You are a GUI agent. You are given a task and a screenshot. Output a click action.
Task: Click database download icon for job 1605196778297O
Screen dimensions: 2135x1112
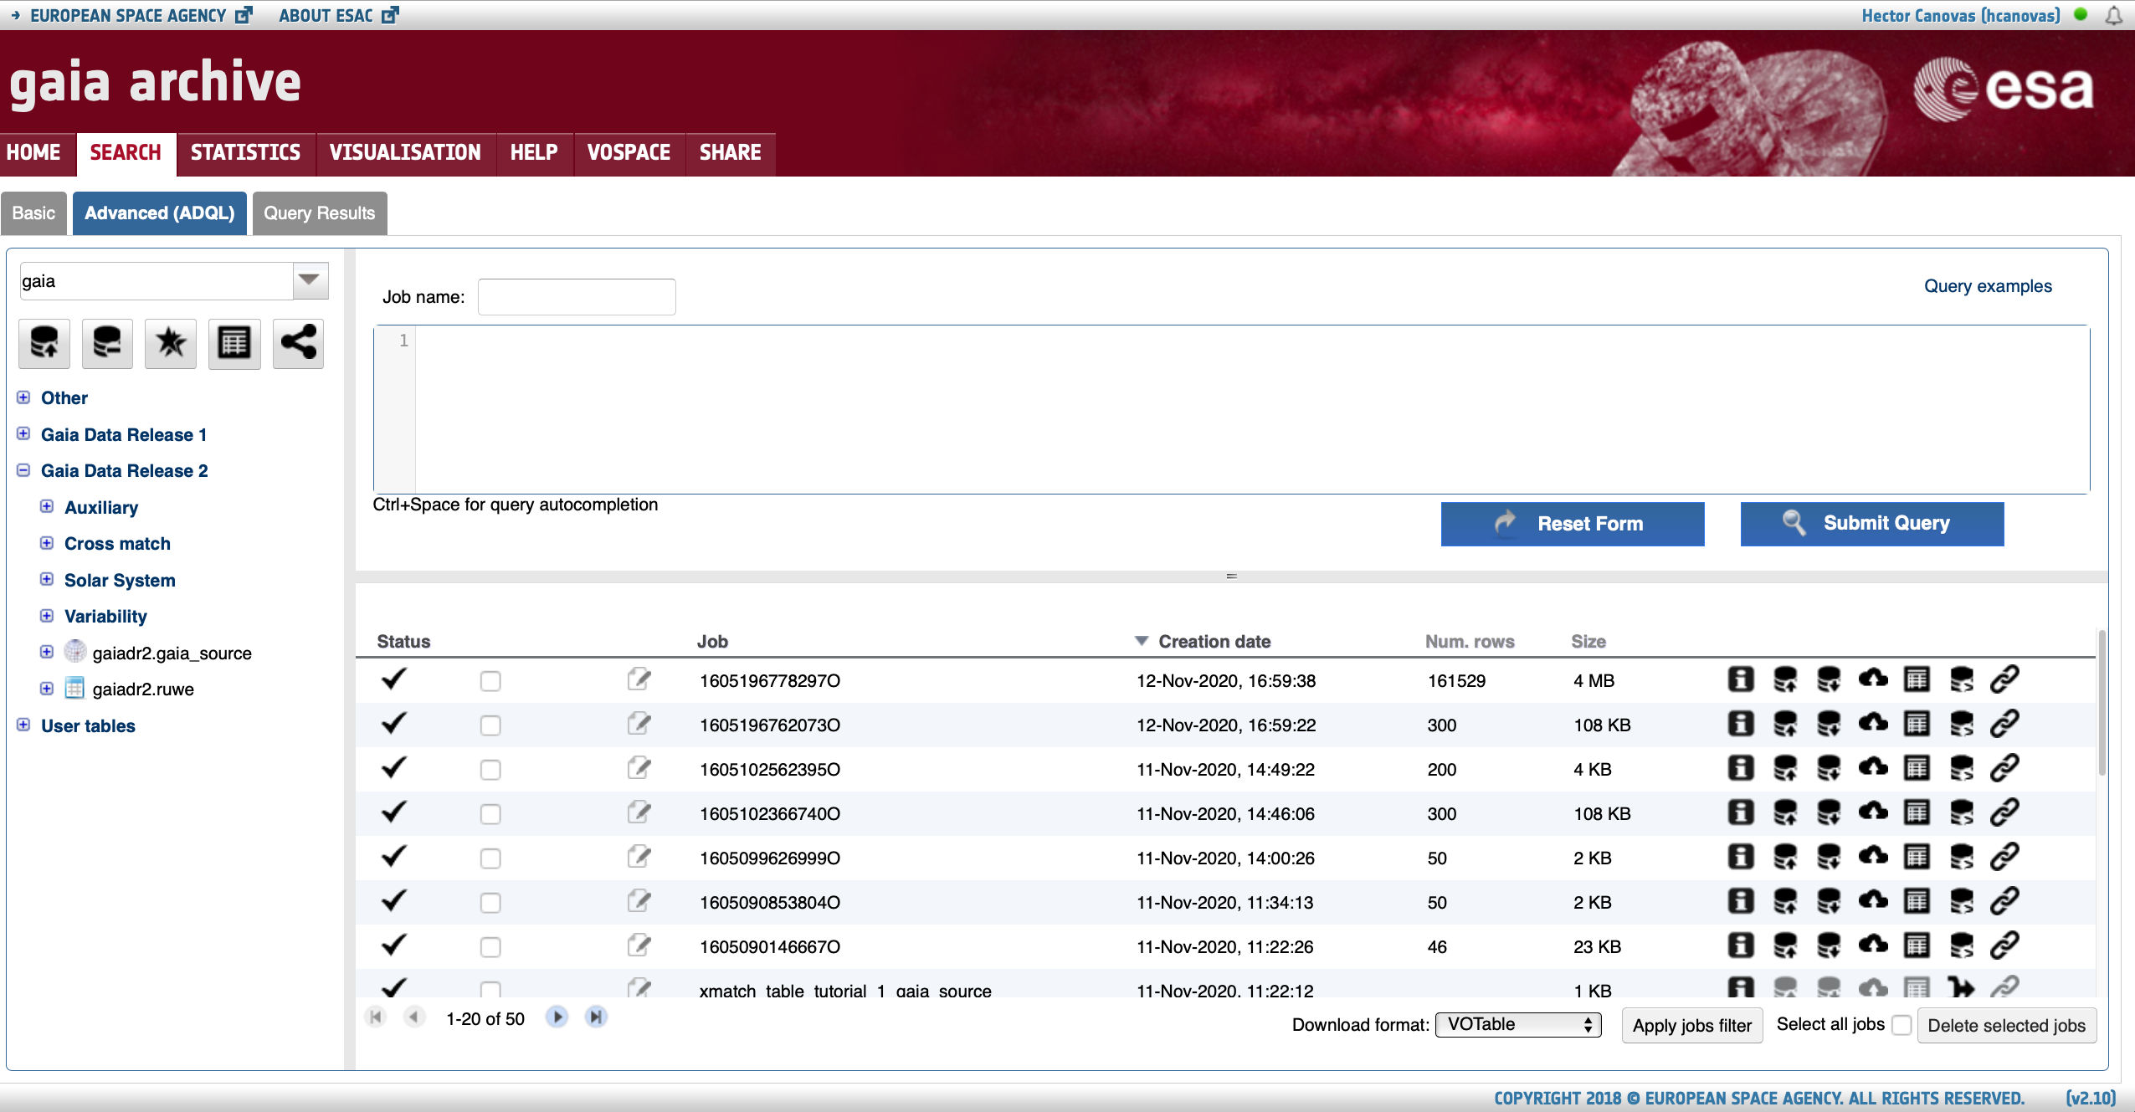click(1829, 679)
